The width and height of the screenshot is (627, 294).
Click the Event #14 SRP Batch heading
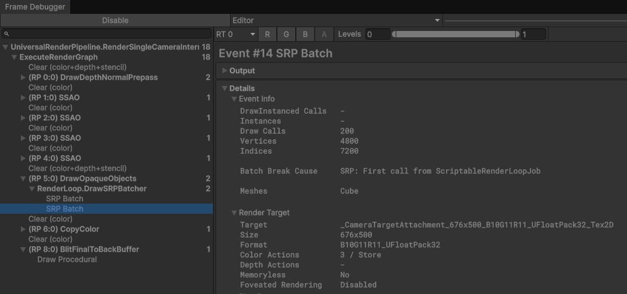276,53
